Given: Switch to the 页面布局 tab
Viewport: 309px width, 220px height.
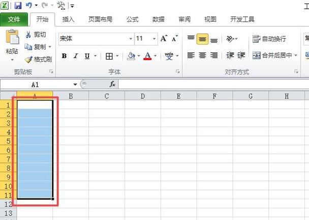Looking at the screenshot, I should click(100, 19).
